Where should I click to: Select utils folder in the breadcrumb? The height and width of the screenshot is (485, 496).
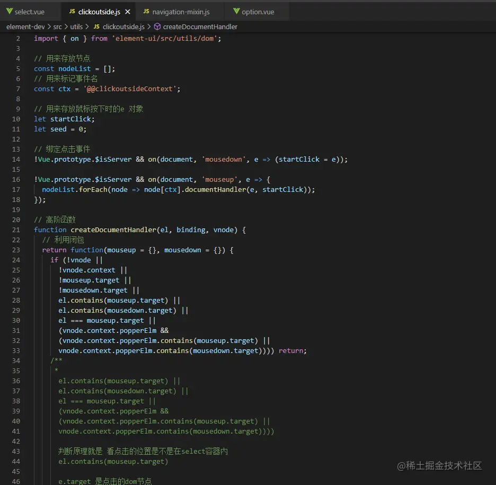(x=76, y=27)
